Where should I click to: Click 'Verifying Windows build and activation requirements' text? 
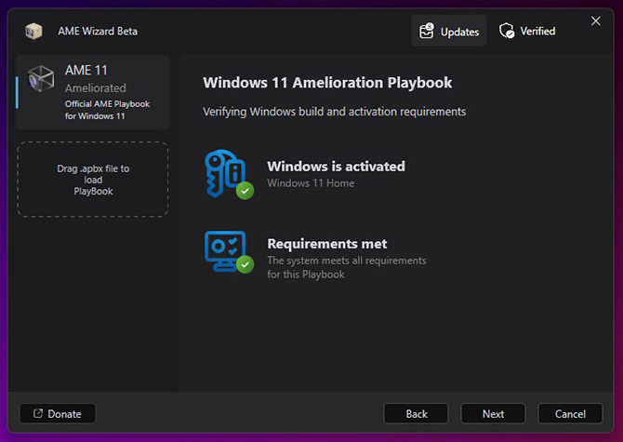tap(335, 112)
